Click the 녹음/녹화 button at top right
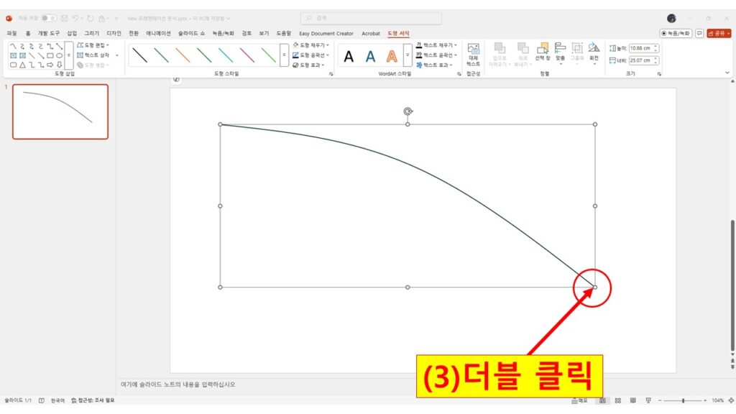The width and height of the screenshot is (736, 414). (676, 33)
